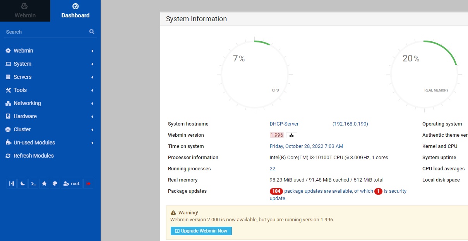Click the arrow at the Webmin row's end
The image size is (468, 241).
(x=92, y=51)
